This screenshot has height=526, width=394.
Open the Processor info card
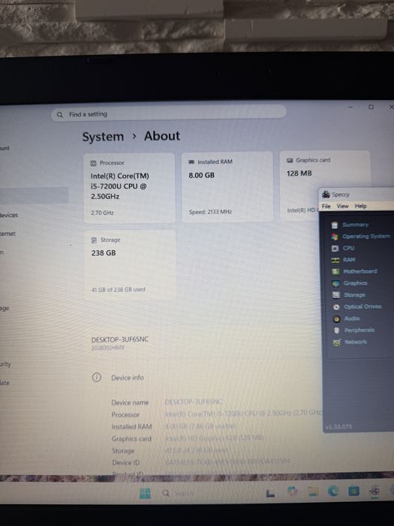(129, 188)
